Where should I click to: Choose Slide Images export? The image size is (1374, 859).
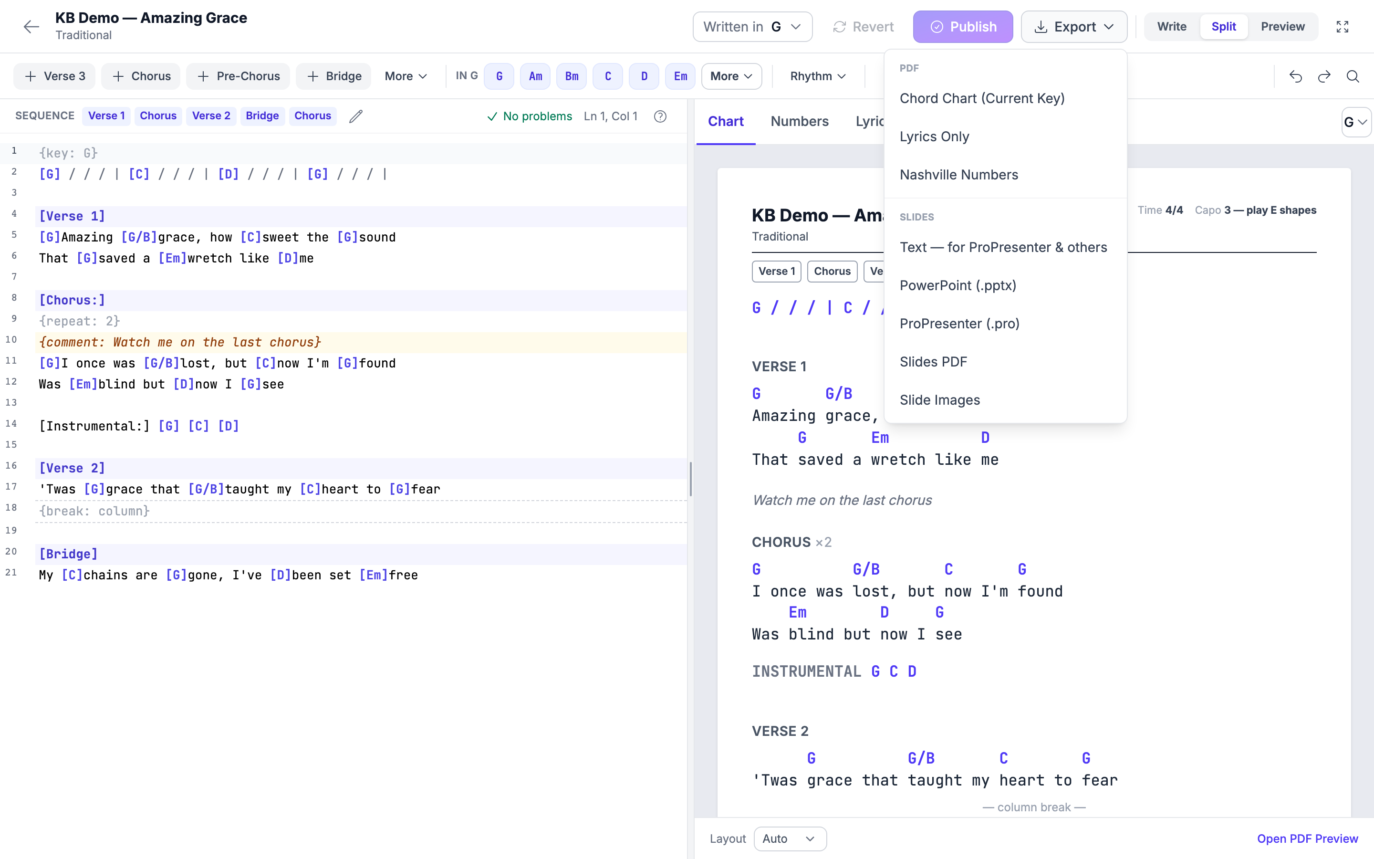tap(1005, 399)
